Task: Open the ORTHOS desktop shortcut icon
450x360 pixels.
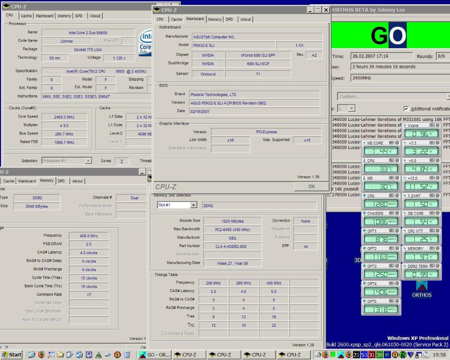Action: (x=421, y=289)
